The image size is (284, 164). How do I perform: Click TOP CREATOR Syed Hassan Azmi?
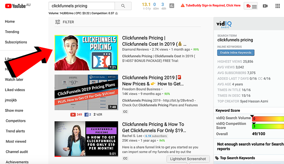coord(243,101)
